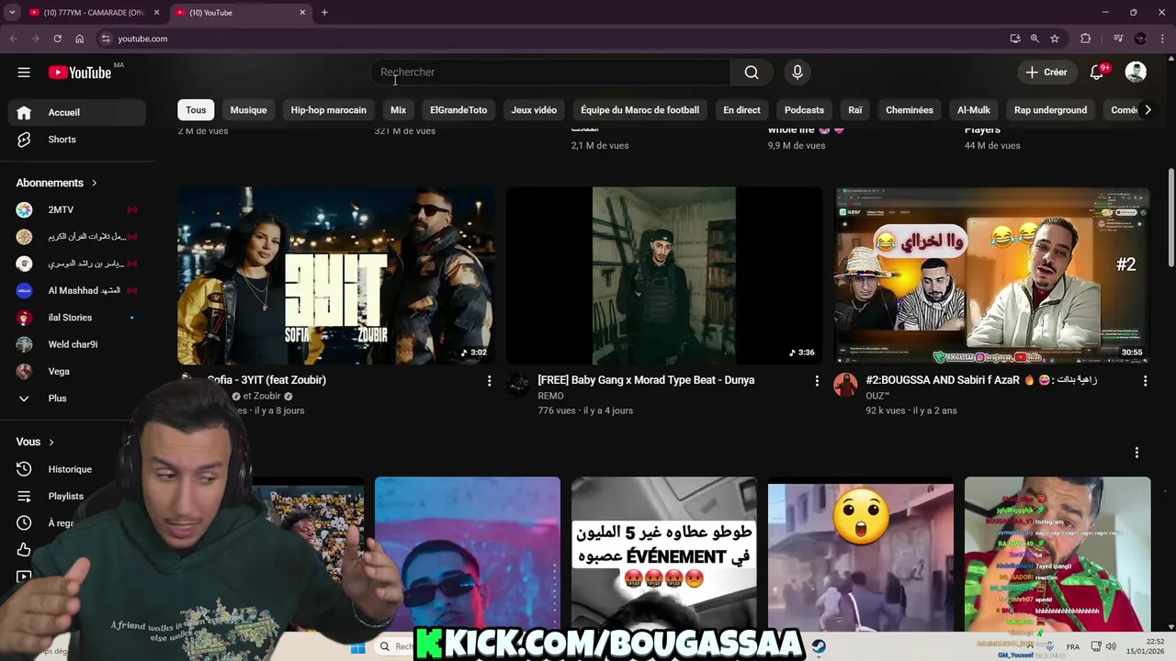
Task: Open the YouTube hamburger guide menu
Action: click(x=24, y=73)
